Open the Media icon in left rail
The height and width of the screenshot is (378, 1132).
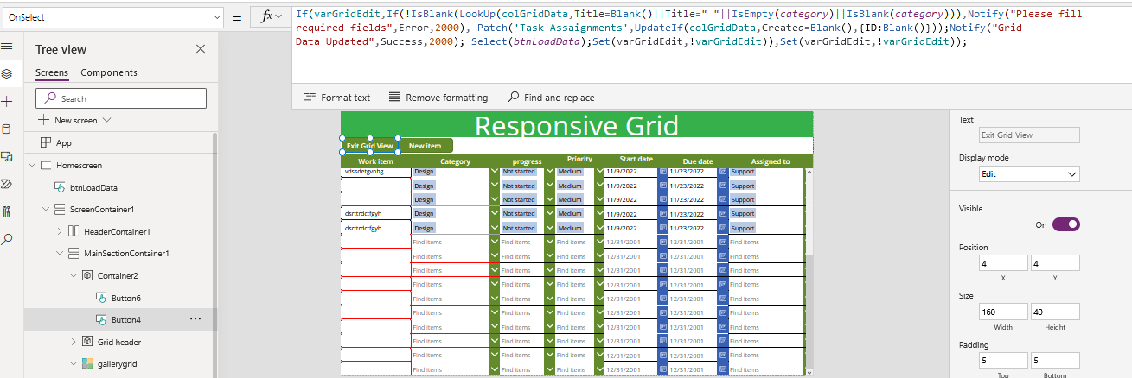[x=7, y=156]
